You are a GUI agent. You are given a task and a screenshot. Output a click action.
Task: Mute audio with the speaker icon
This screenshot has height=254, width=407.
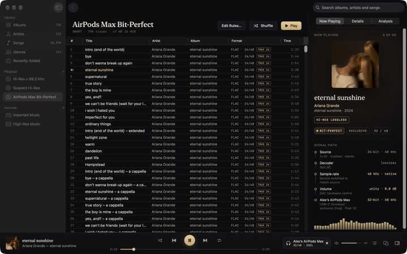click(336, 243)
